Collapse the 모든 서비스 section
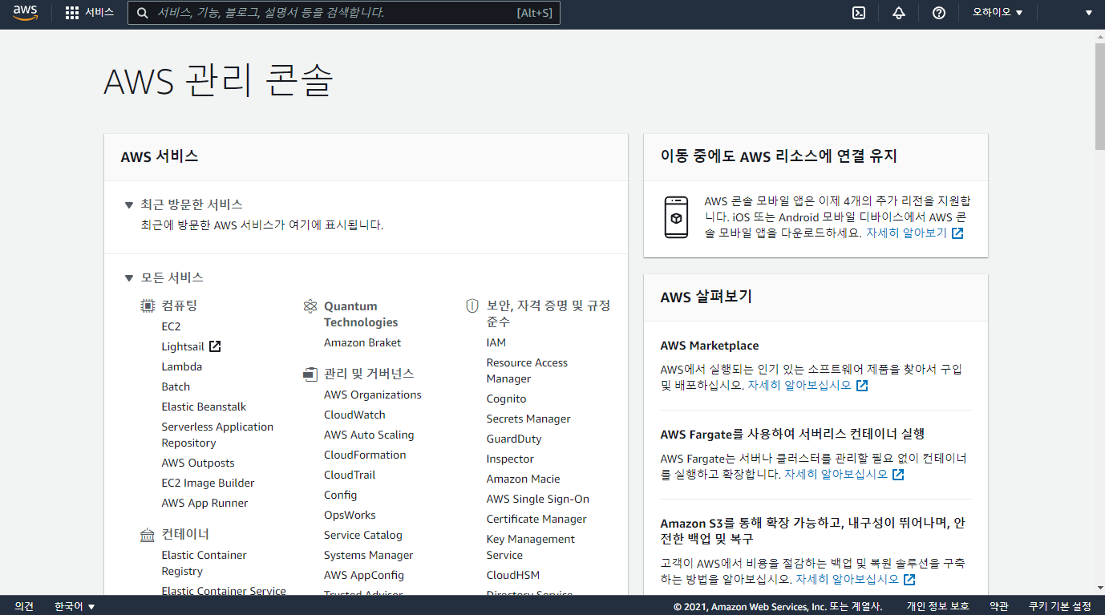This screenshot has height=615, width=1105. pyautogui.click(x=128, y=278)
